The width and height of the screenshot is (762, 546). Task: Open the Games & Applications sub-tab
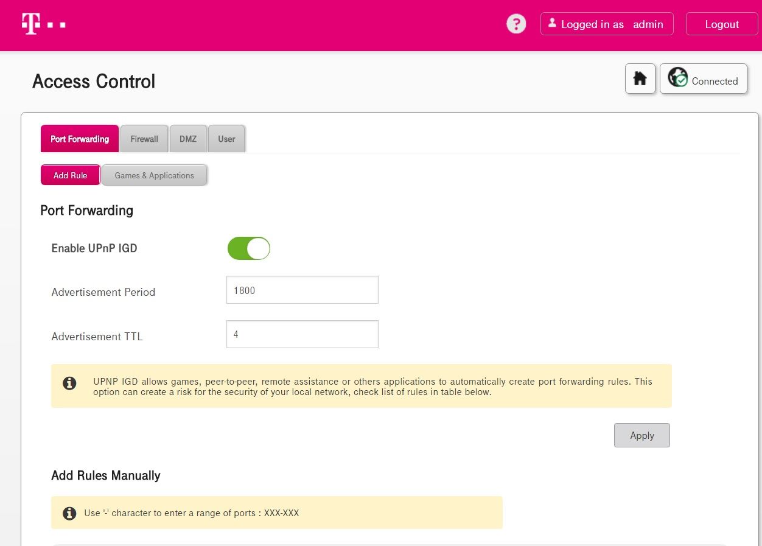click(x=154, y=175)
